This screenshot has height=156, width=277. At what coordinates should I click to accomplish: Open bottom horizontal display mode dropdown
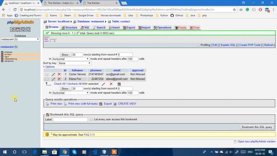click(71, 93)
